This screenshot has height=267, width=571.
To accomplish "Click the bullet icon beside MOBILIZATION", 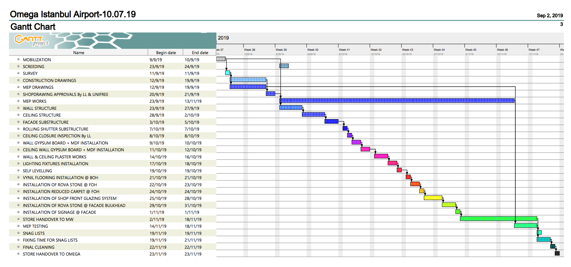I will tap(18, 59).
